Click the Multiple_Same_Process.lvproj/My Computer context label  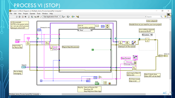(24, 94)
